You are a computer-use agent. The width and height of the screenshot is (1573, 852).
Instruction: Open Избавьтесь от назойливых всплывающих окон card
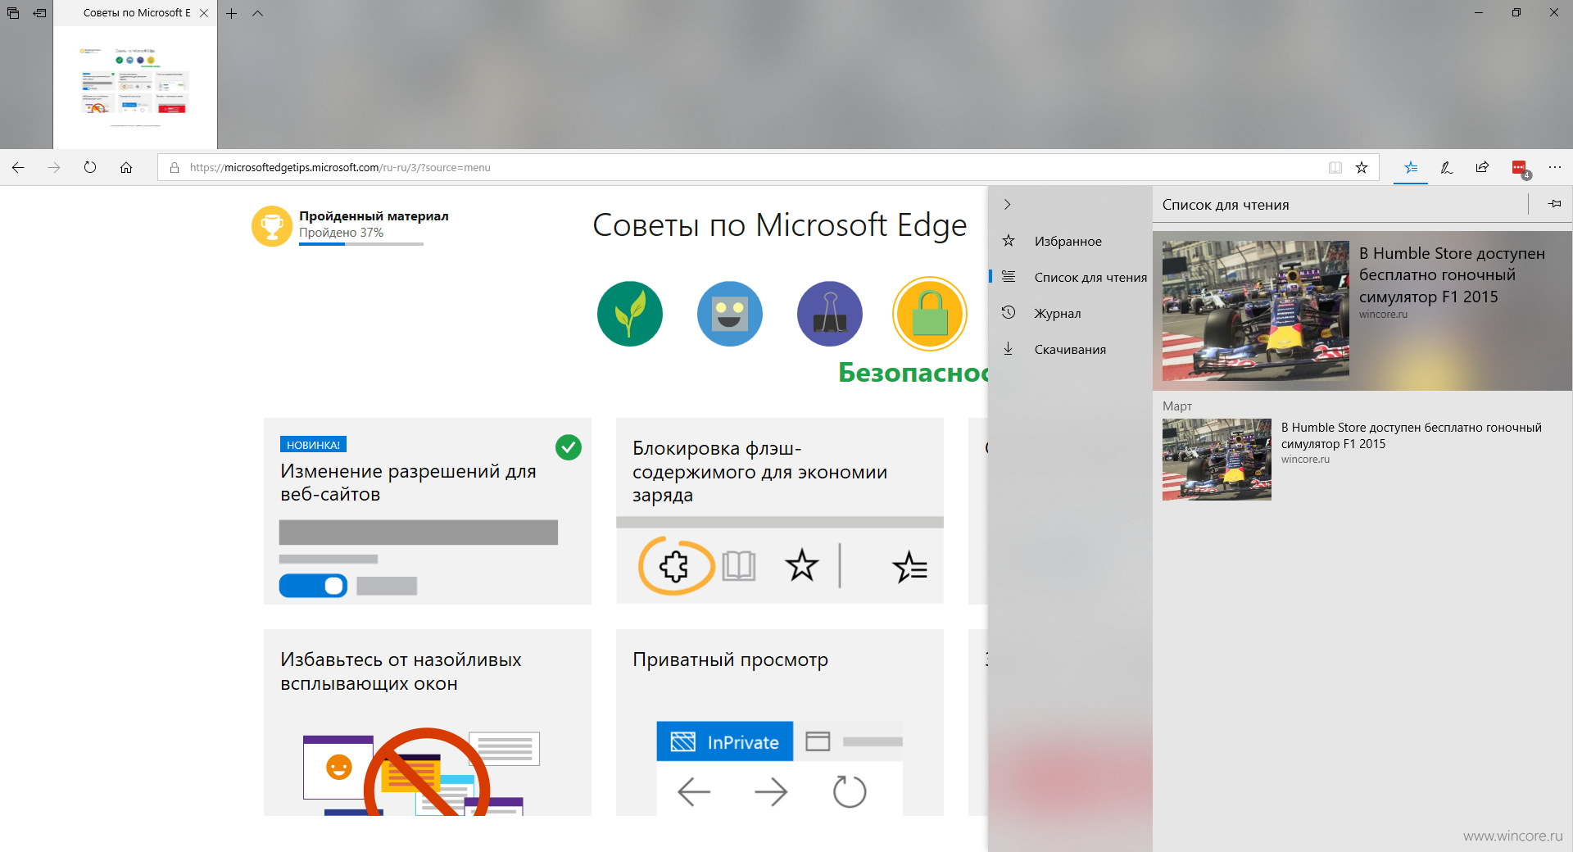click(427, 723)
